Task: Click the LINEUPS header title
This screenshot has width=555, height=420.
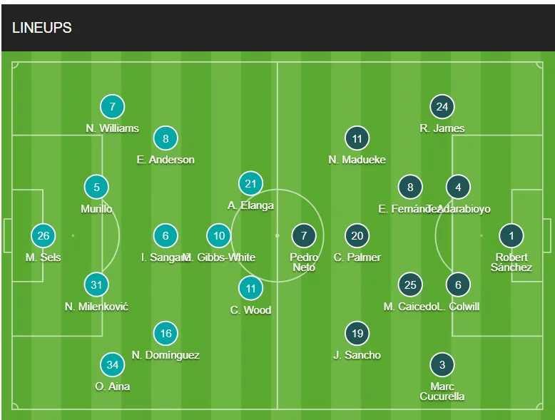Action: coord(42,28)
